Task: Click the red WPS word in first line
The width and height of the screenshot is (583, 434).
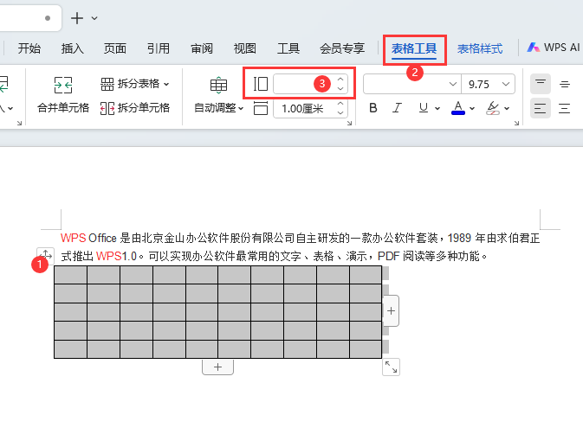Action: 74,238
